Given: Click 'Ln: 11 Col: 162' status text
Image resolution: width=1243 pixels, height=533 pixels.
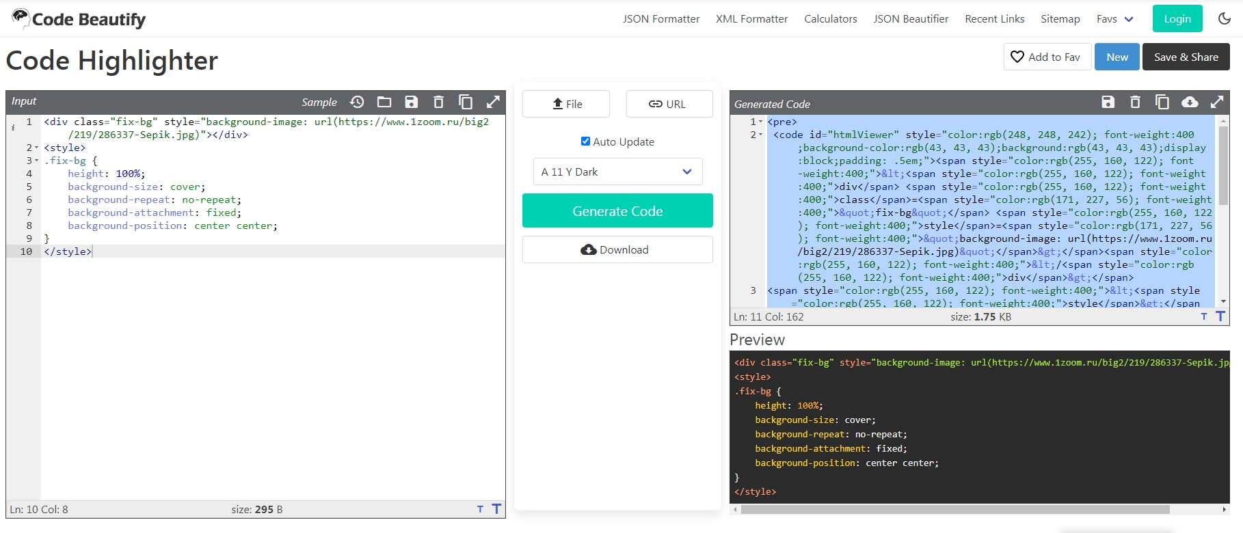Looking at the screenshot, I should (x=768, y=316).
